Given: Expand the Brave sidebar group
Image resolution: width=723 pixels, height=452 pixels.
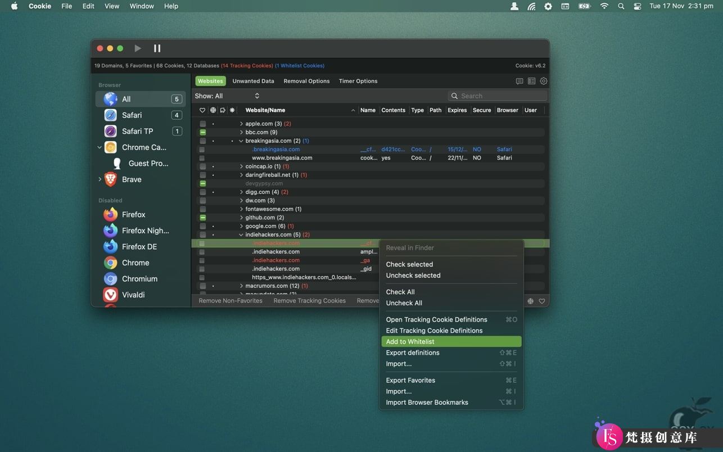Looking at the screenshot, I should pos(100,179).
